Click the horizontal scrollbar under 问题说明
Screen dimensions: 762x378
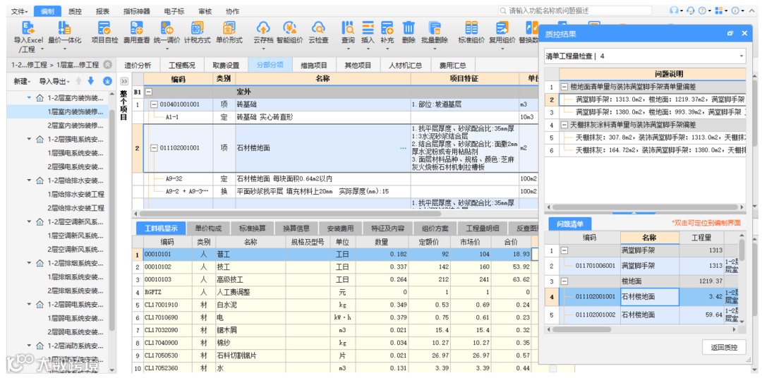click(645, 207)
